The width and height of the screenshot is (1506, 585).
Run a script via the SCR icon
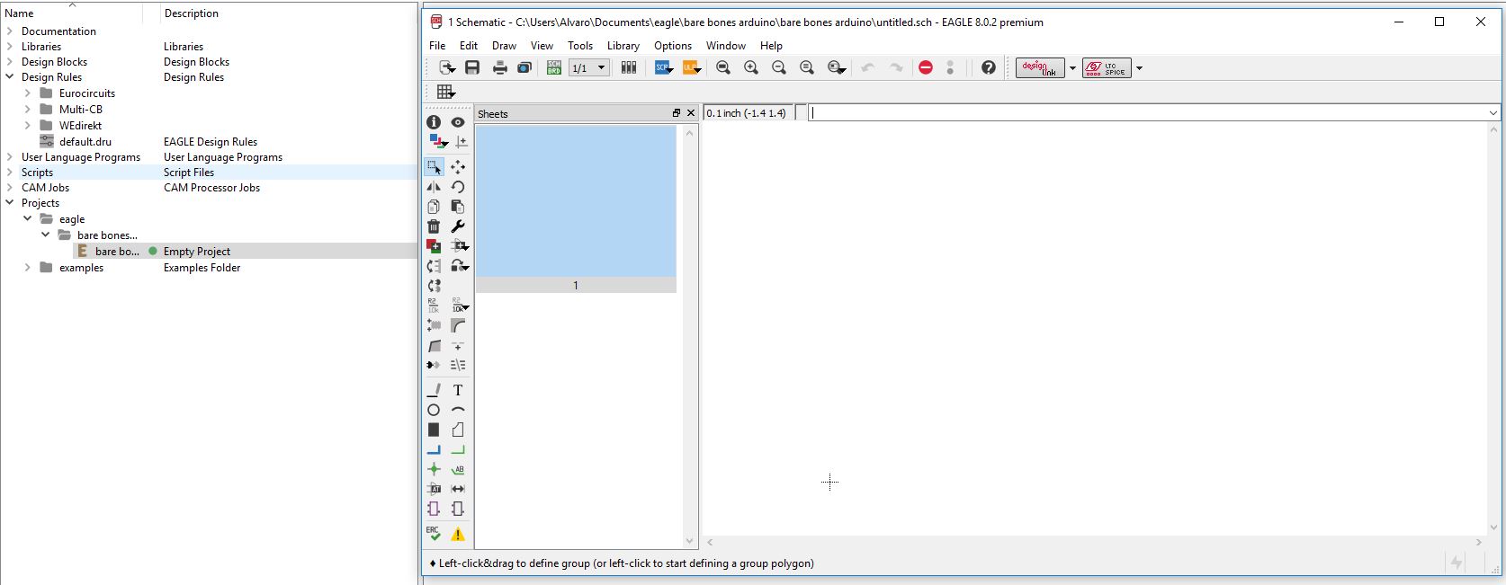coord(663,67)
